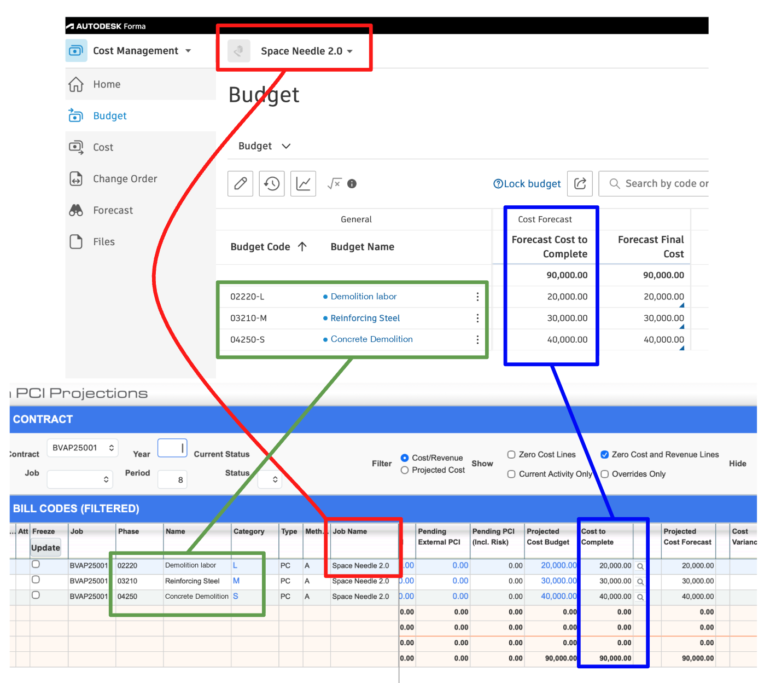Click the info icon beside the formula icon
The image size is (770, 683).
352,184
